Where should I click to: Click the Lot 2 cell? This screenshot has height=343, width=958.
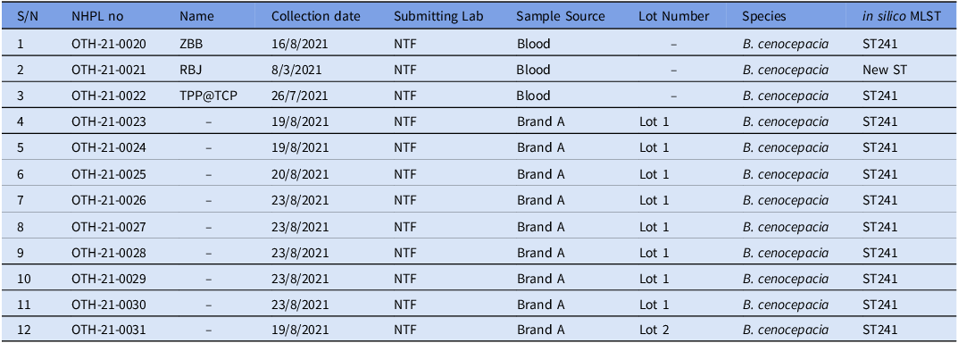coord(654,330)
